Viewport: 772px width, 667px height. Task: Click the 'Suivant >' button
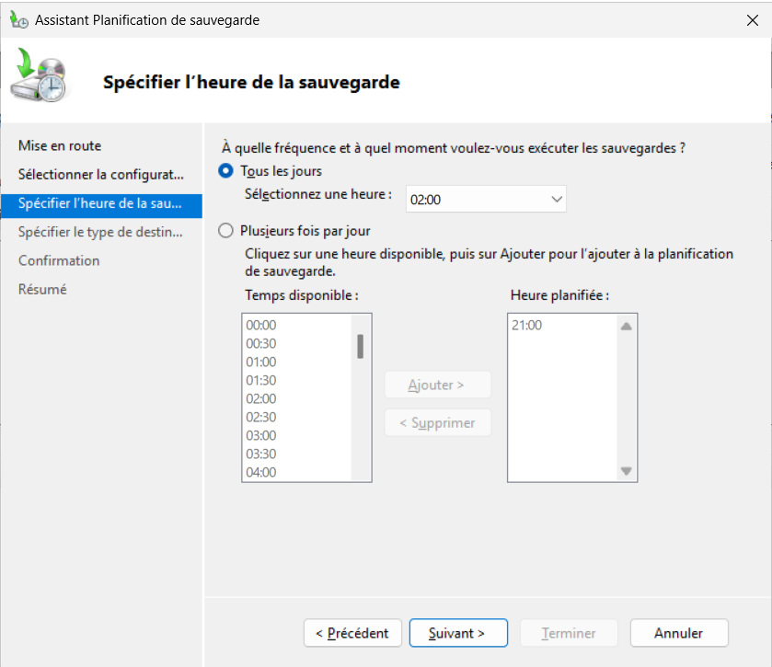(x=457, y=633)
